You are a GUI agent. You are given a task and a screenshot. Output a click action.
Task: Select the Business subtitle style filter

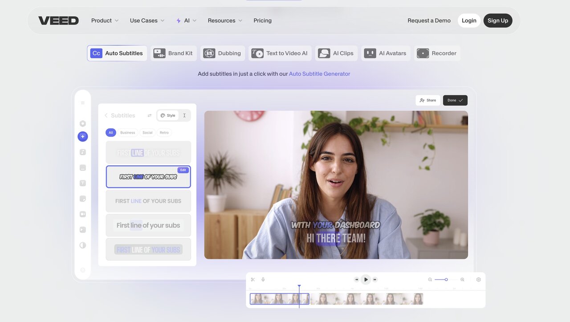tap(127, 133)
